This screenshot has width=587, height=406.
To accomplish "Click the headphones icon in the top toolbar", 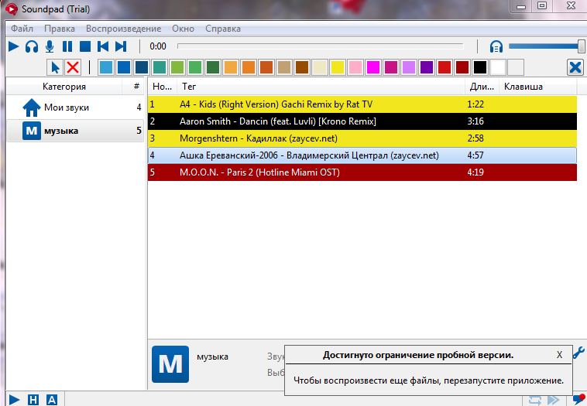I will [x=32, y=46].
